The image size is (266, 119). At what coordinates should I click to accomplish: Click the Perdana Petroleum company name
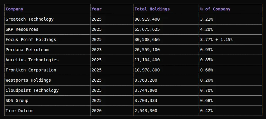coord(27,50)
